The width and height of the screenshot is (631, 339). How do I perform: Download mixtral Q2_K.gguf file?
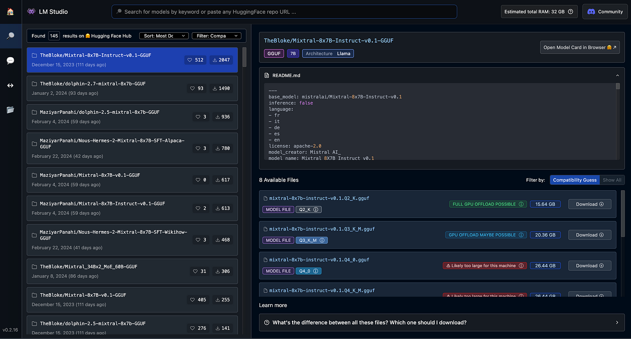pos(590,204)
